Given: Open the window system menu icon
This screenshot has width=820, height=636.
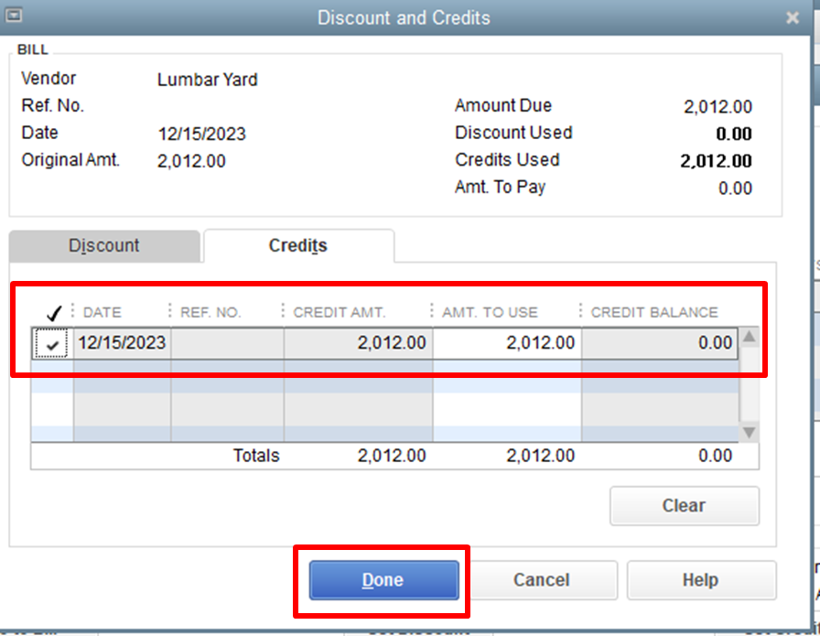Looking at the screenshot, I should click(14, 16).
